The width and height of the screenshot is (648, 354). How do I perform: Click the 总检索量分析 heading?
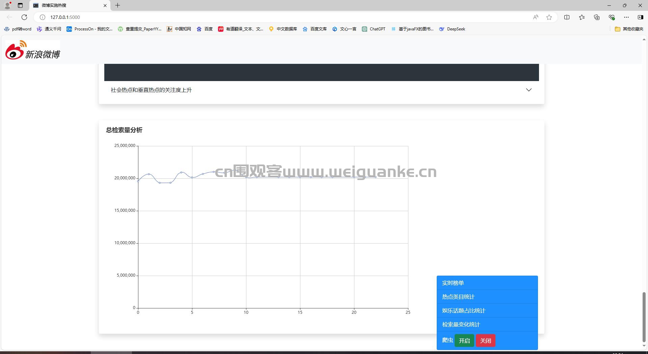(x=124, y=130)
